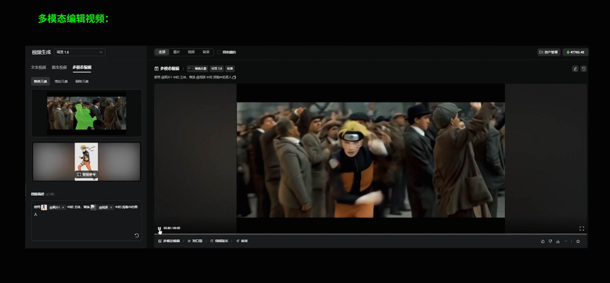The image size is (610, 283).
Task: Click the 音效 sound effects button
Action: click(x=242, y=241)
